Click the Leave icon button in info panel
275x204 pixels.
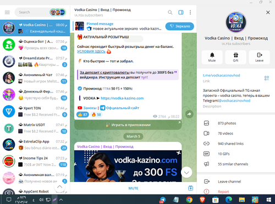(260, 57)
